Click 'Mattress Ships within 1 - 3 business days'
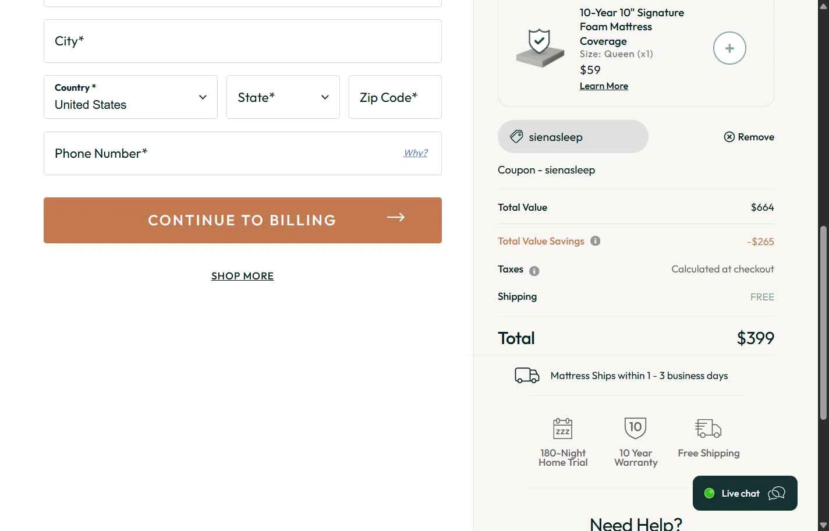The height and width of the screenshot is (531, 829). (639, 376)
